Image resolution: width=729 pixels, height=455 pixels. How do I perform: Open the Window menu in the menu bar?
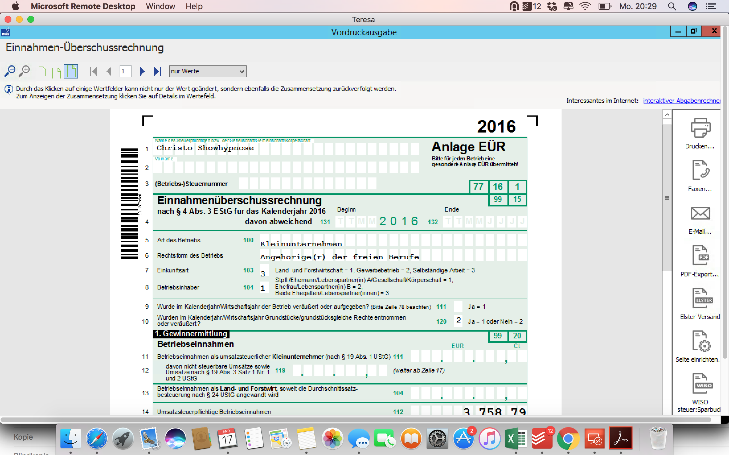click(x=160, y=6)
